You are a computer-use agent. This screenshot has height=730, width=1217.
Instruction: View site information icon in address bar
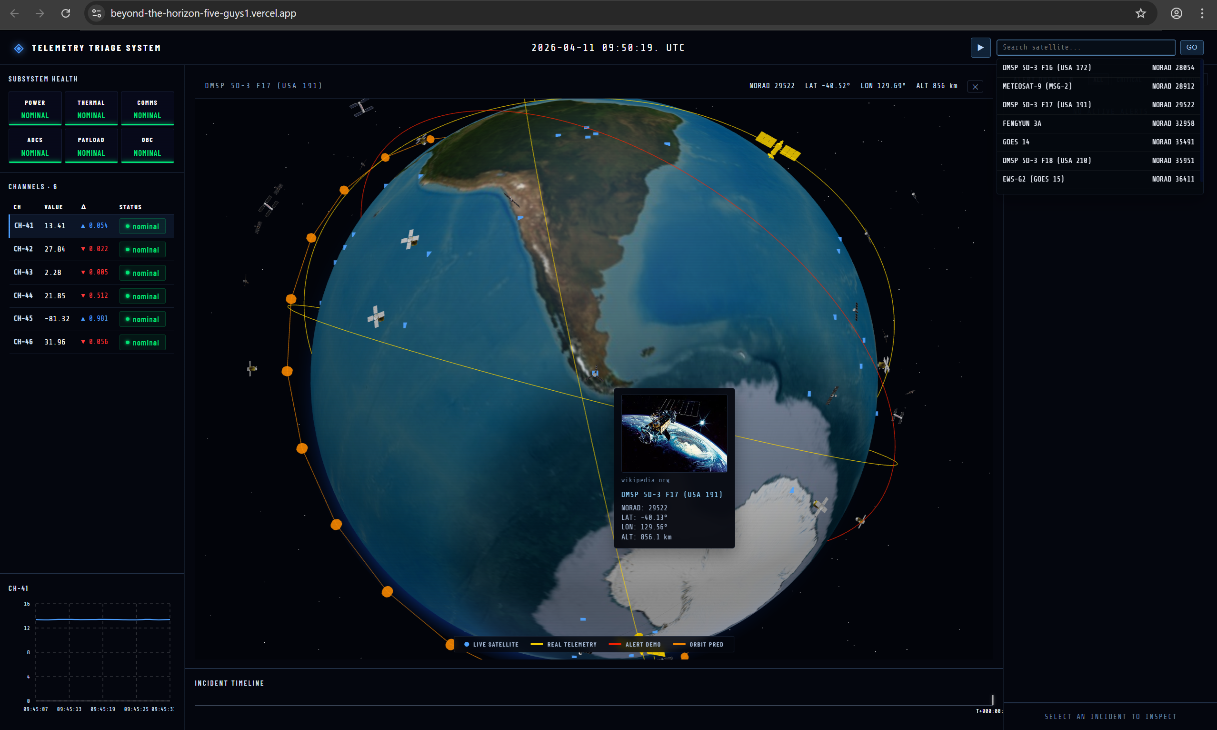click(x=97, y=13)
